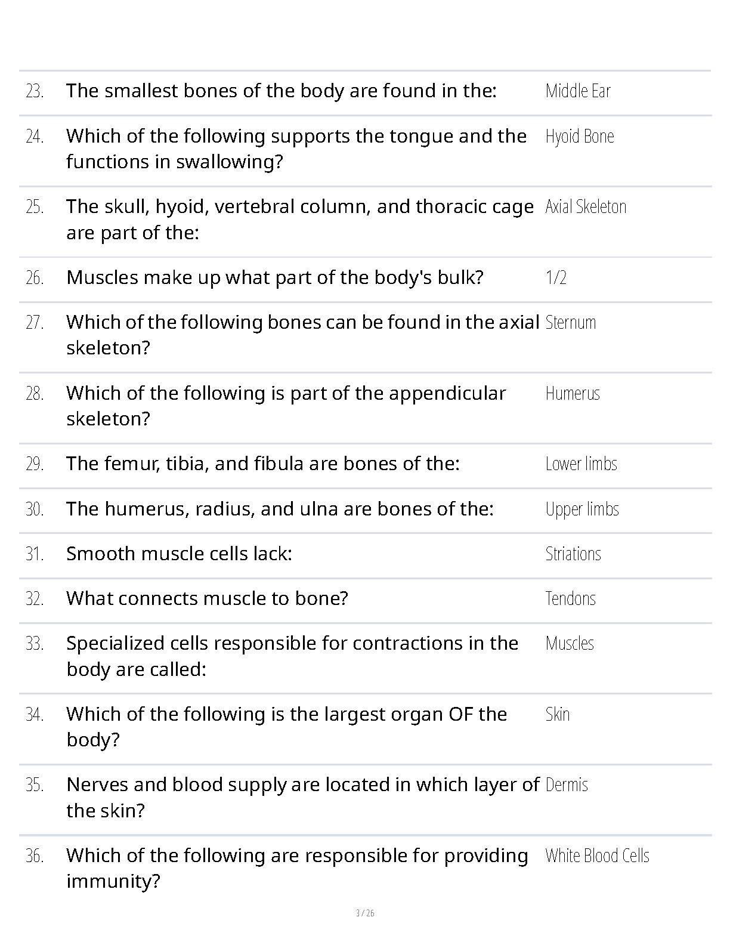This screenshot has height=945, width=730.
Task: Select the 'Humerus' answer
Action: click(x=573, y=393)
